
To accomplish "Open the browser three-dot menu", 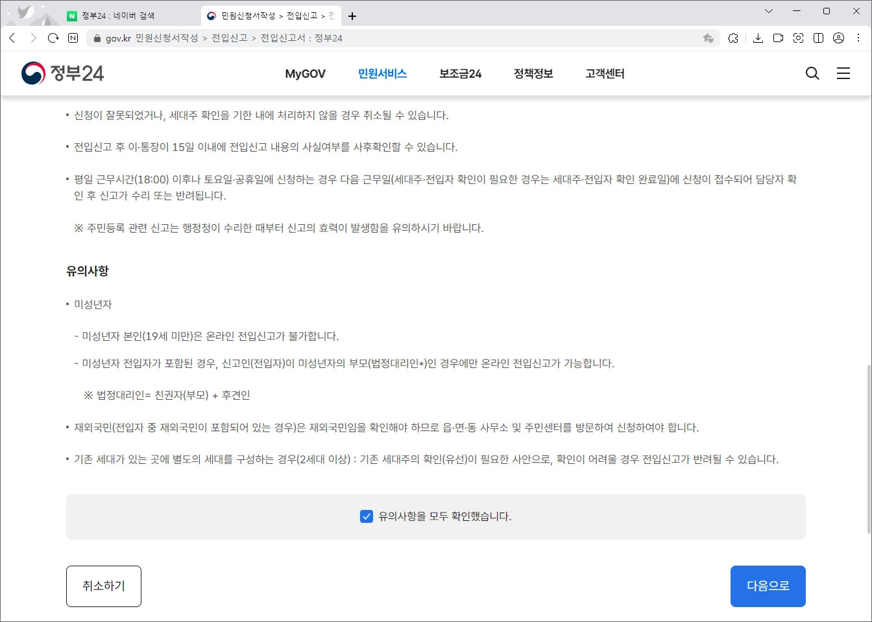I will [x=858, y=38].
